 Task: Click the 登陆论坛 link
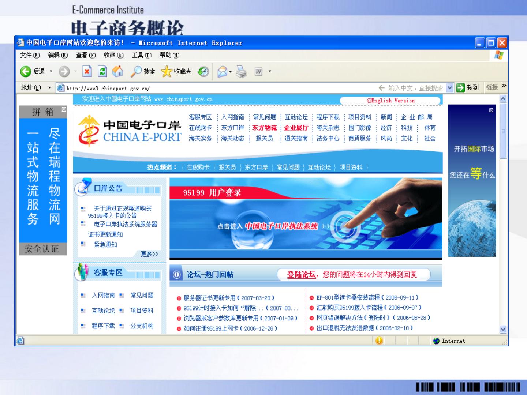click(x=302, y=275)
